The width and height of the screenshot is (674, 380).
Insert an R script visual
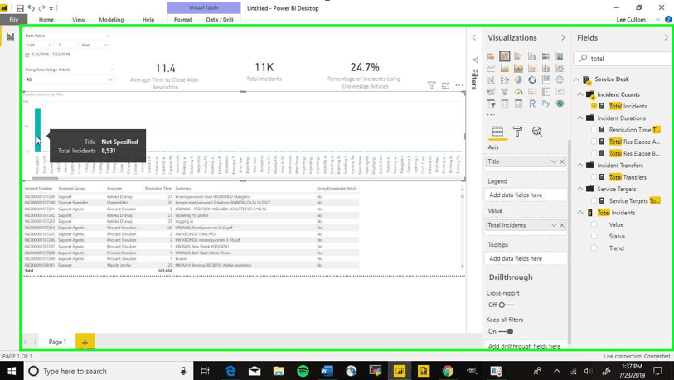pos(532,103)
